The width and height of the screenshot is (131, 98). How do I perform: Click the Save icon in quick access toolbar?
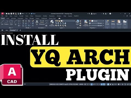[x=11, y=14]
